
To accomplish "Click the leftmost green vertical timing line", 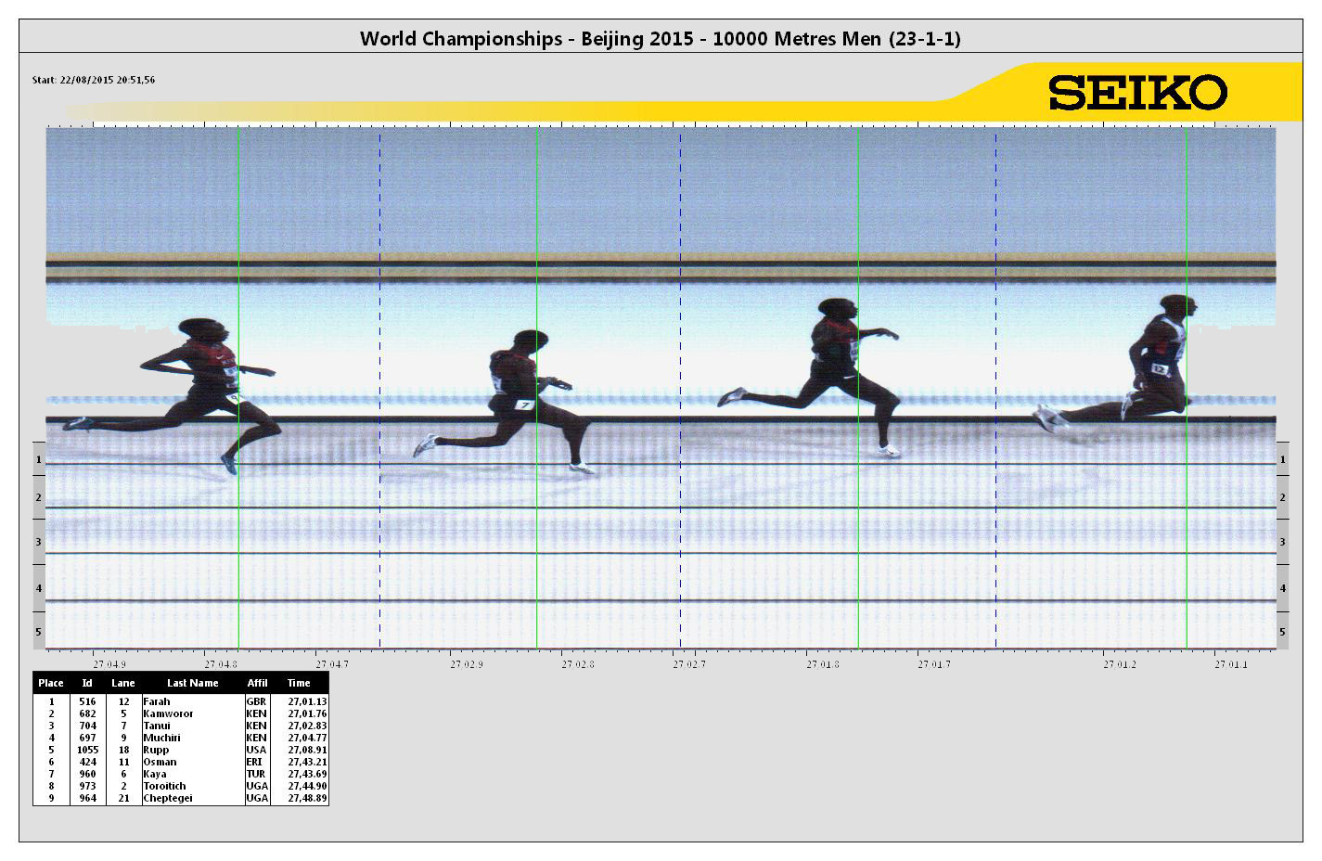I will 239,371.
